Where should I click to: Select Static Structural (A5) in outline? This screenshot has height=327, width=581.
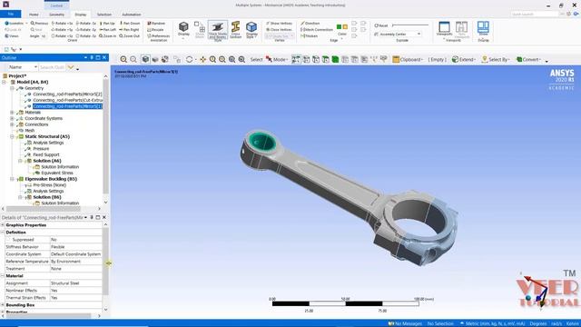(x=47, y=136)
